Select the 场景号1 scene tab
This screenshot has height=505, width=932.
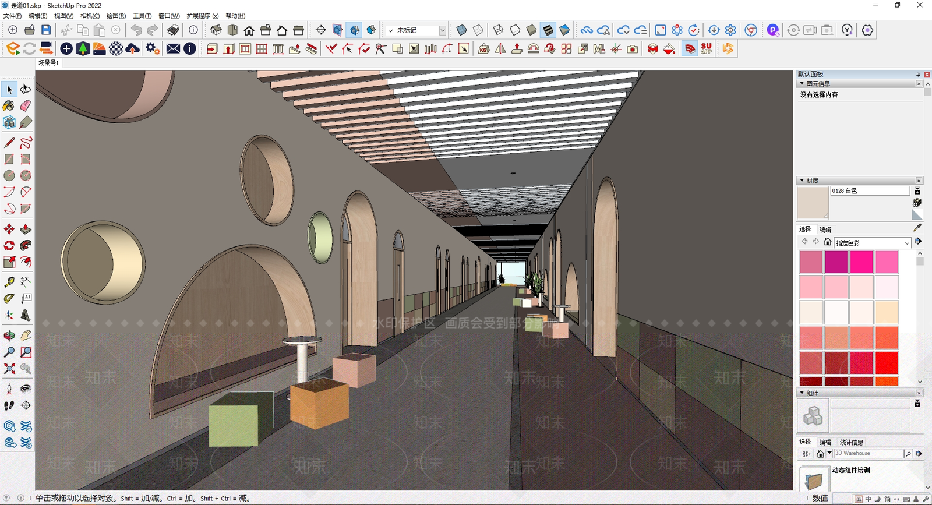(49, 62)
